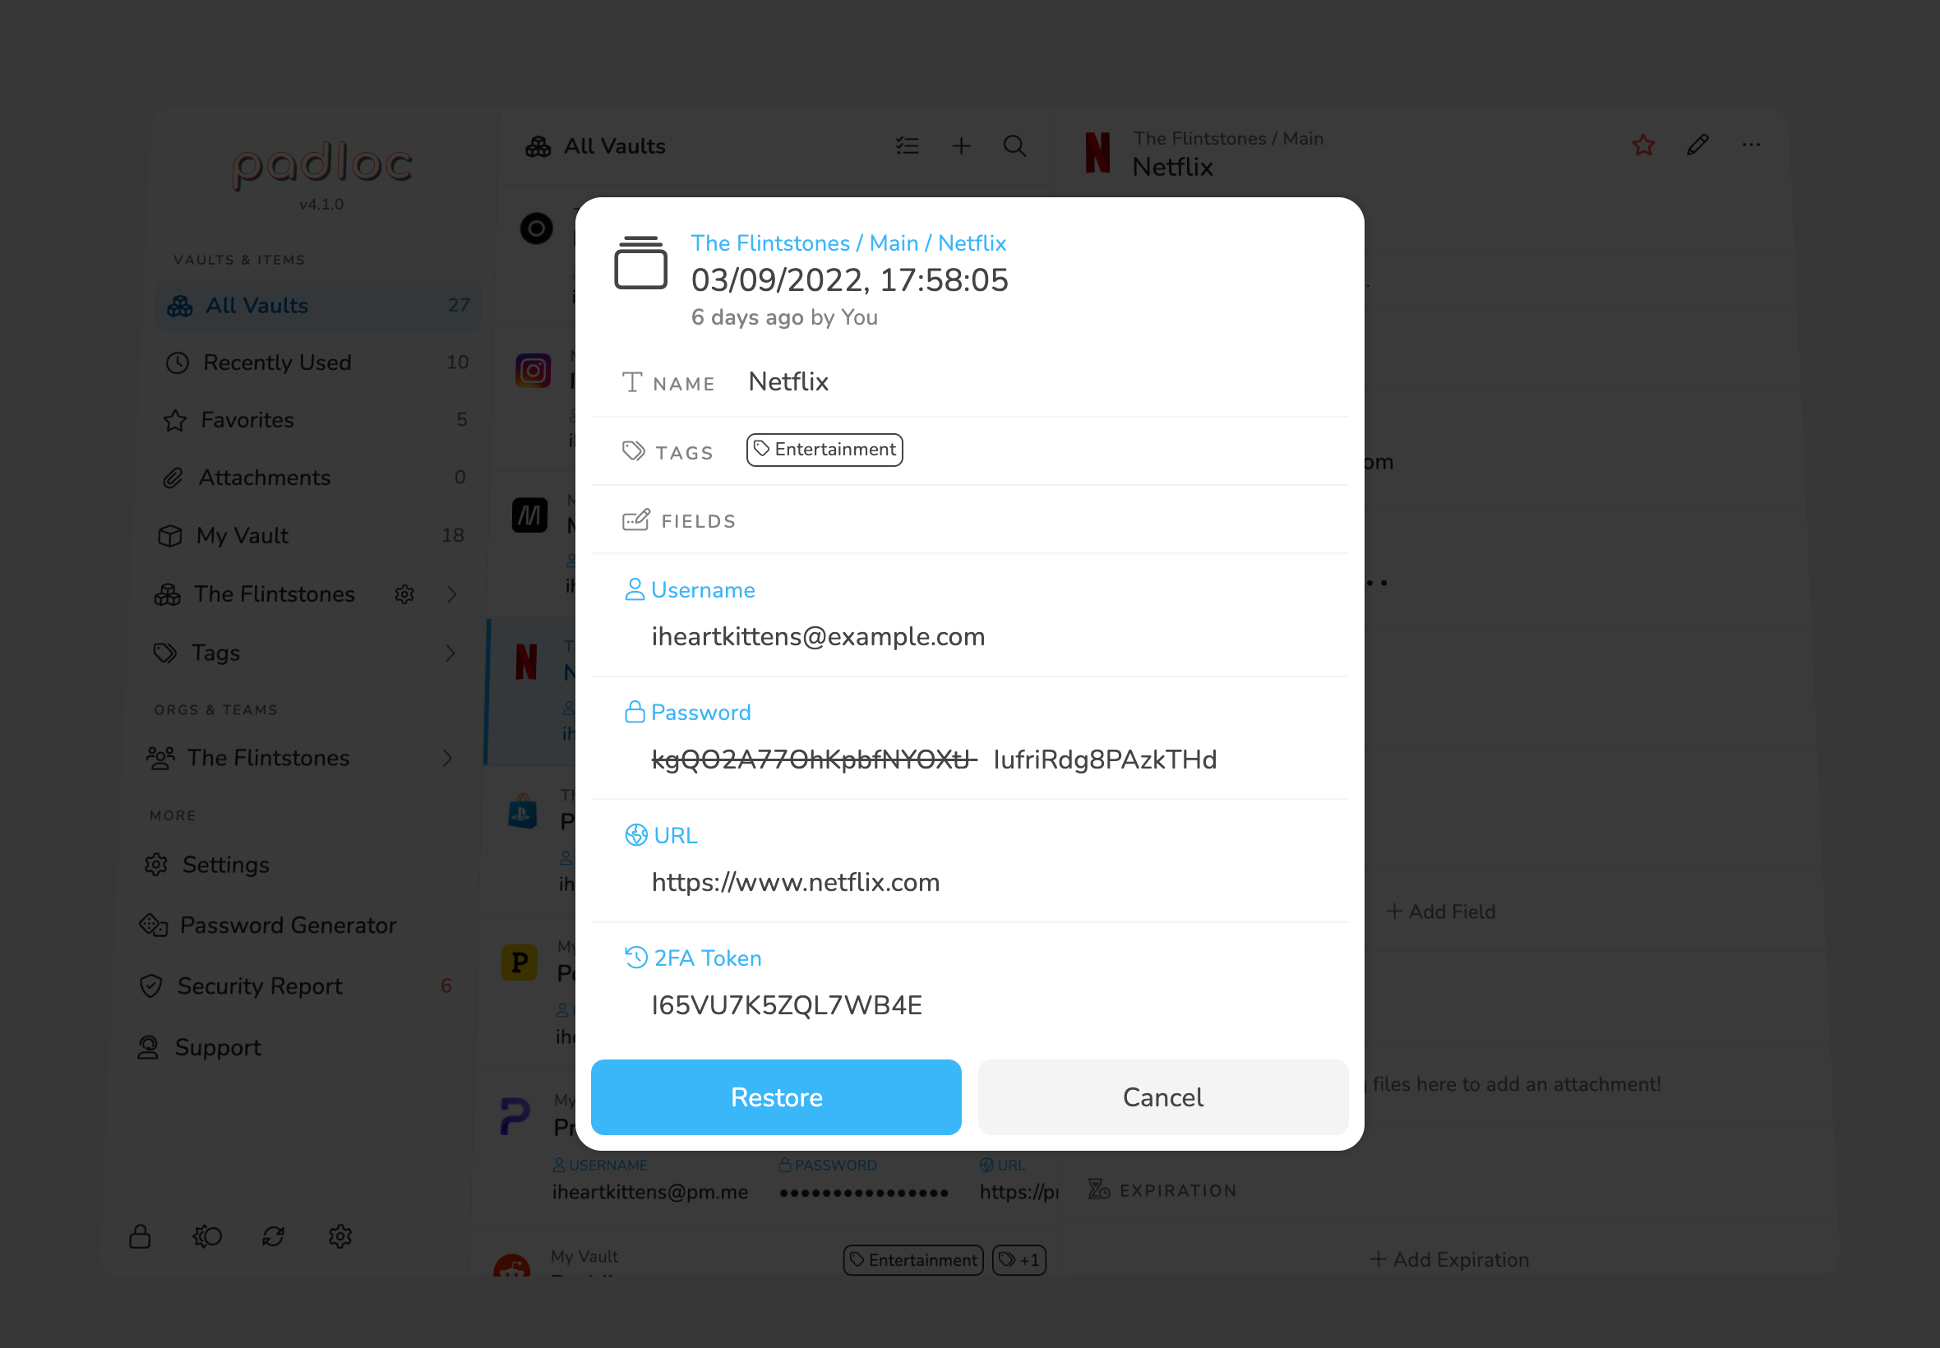1940x1348 pixels.
Task: Click the search icon in All Vaults header
Action: pyautogui.click(x=1014, y=146)
